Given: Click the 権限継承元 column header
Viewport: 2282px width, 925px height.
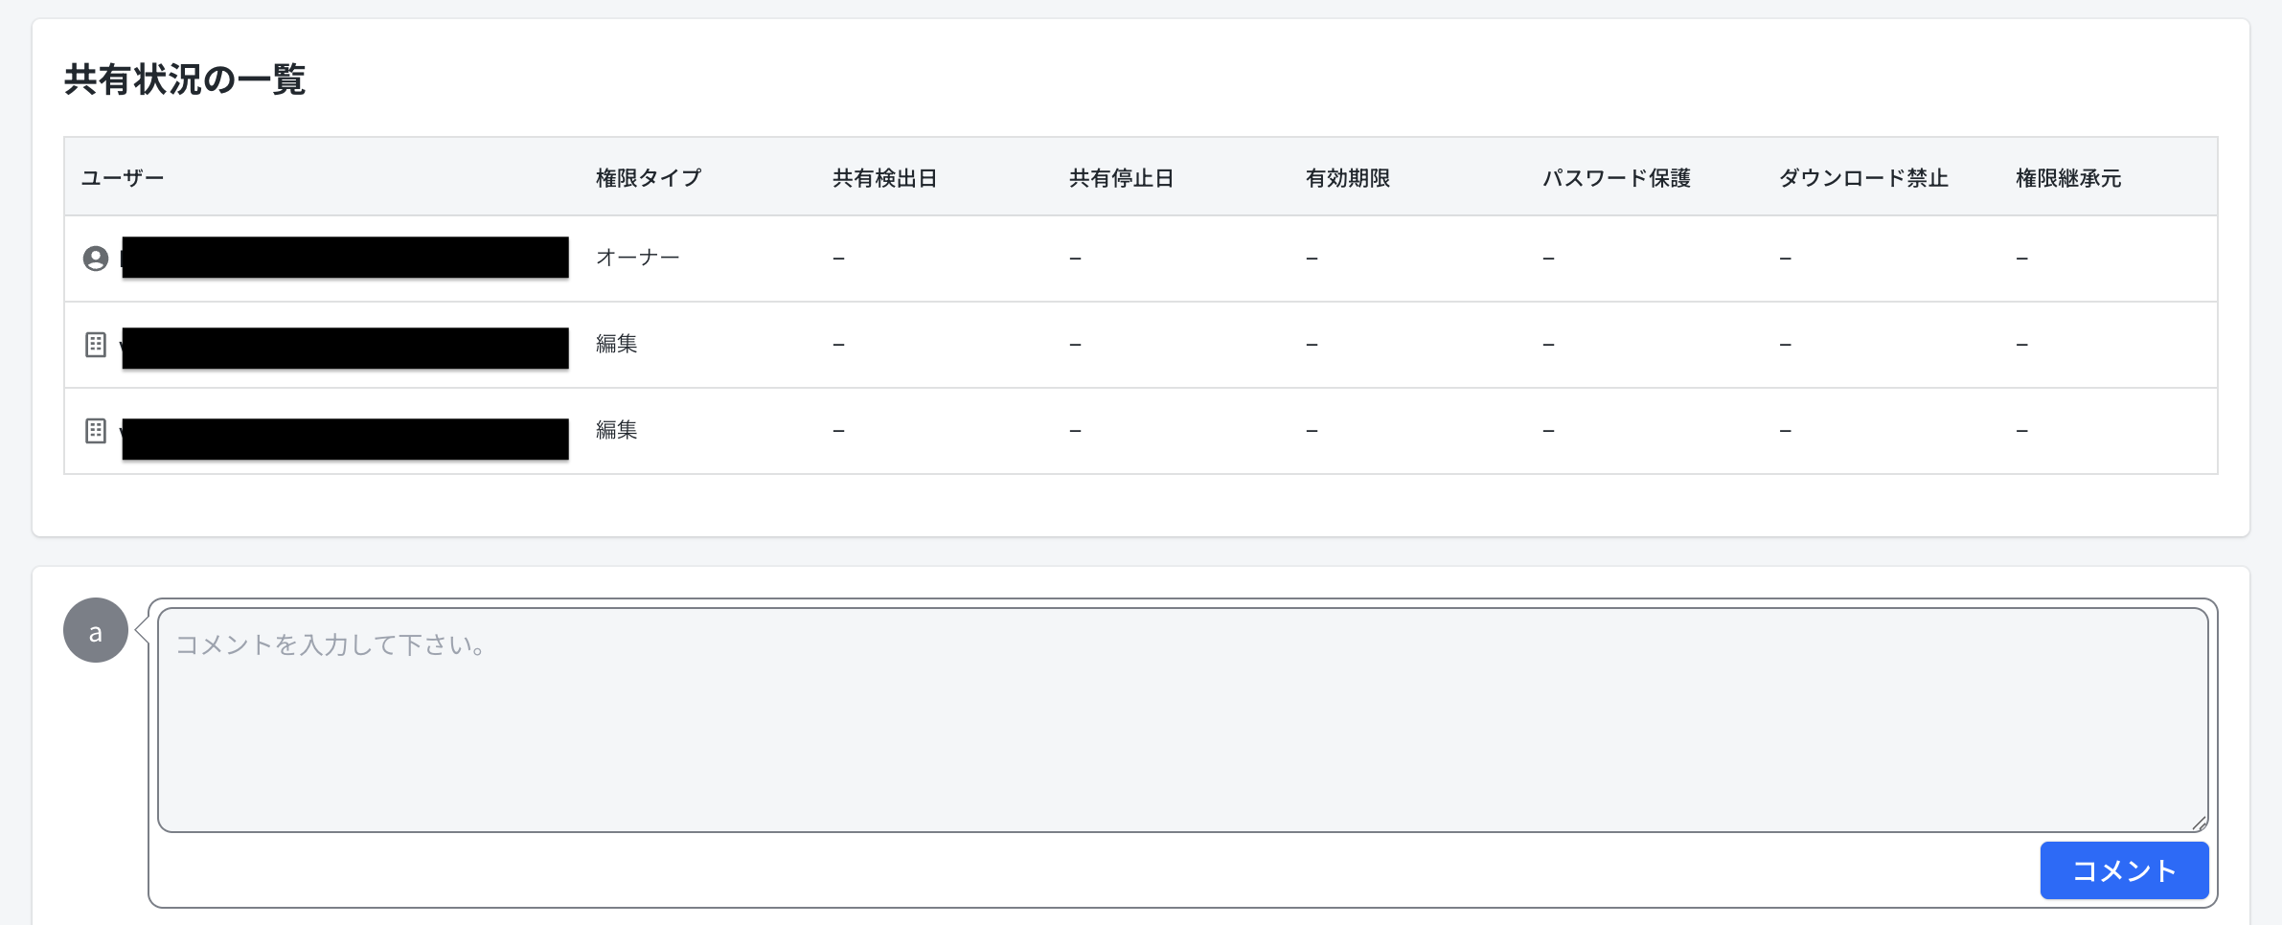Looking at the screenshot, I should click(2068, 178).
